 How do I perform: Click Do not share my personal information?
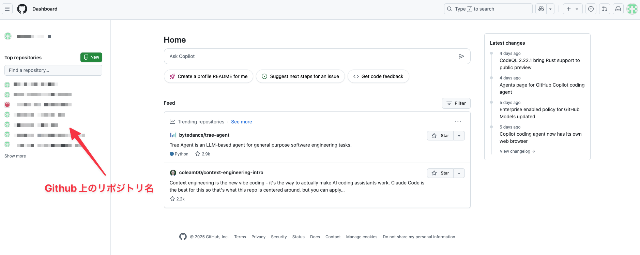pyautogui.click(x=419, y=237)
